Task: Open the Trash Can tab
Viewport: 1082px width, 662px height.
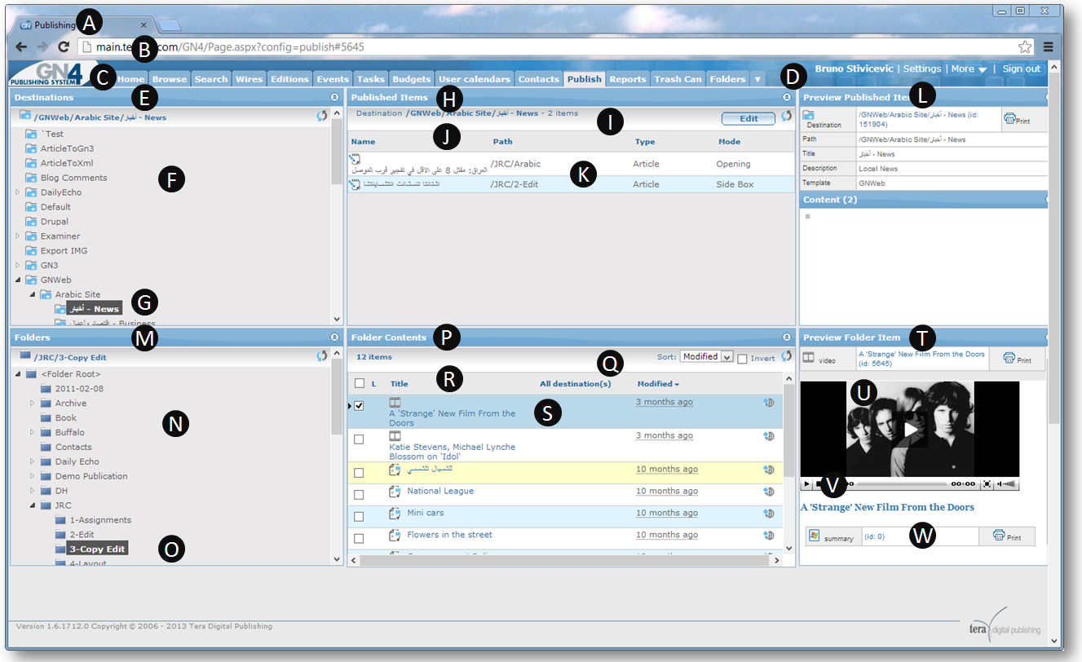Action: click(x=678, y=79)
